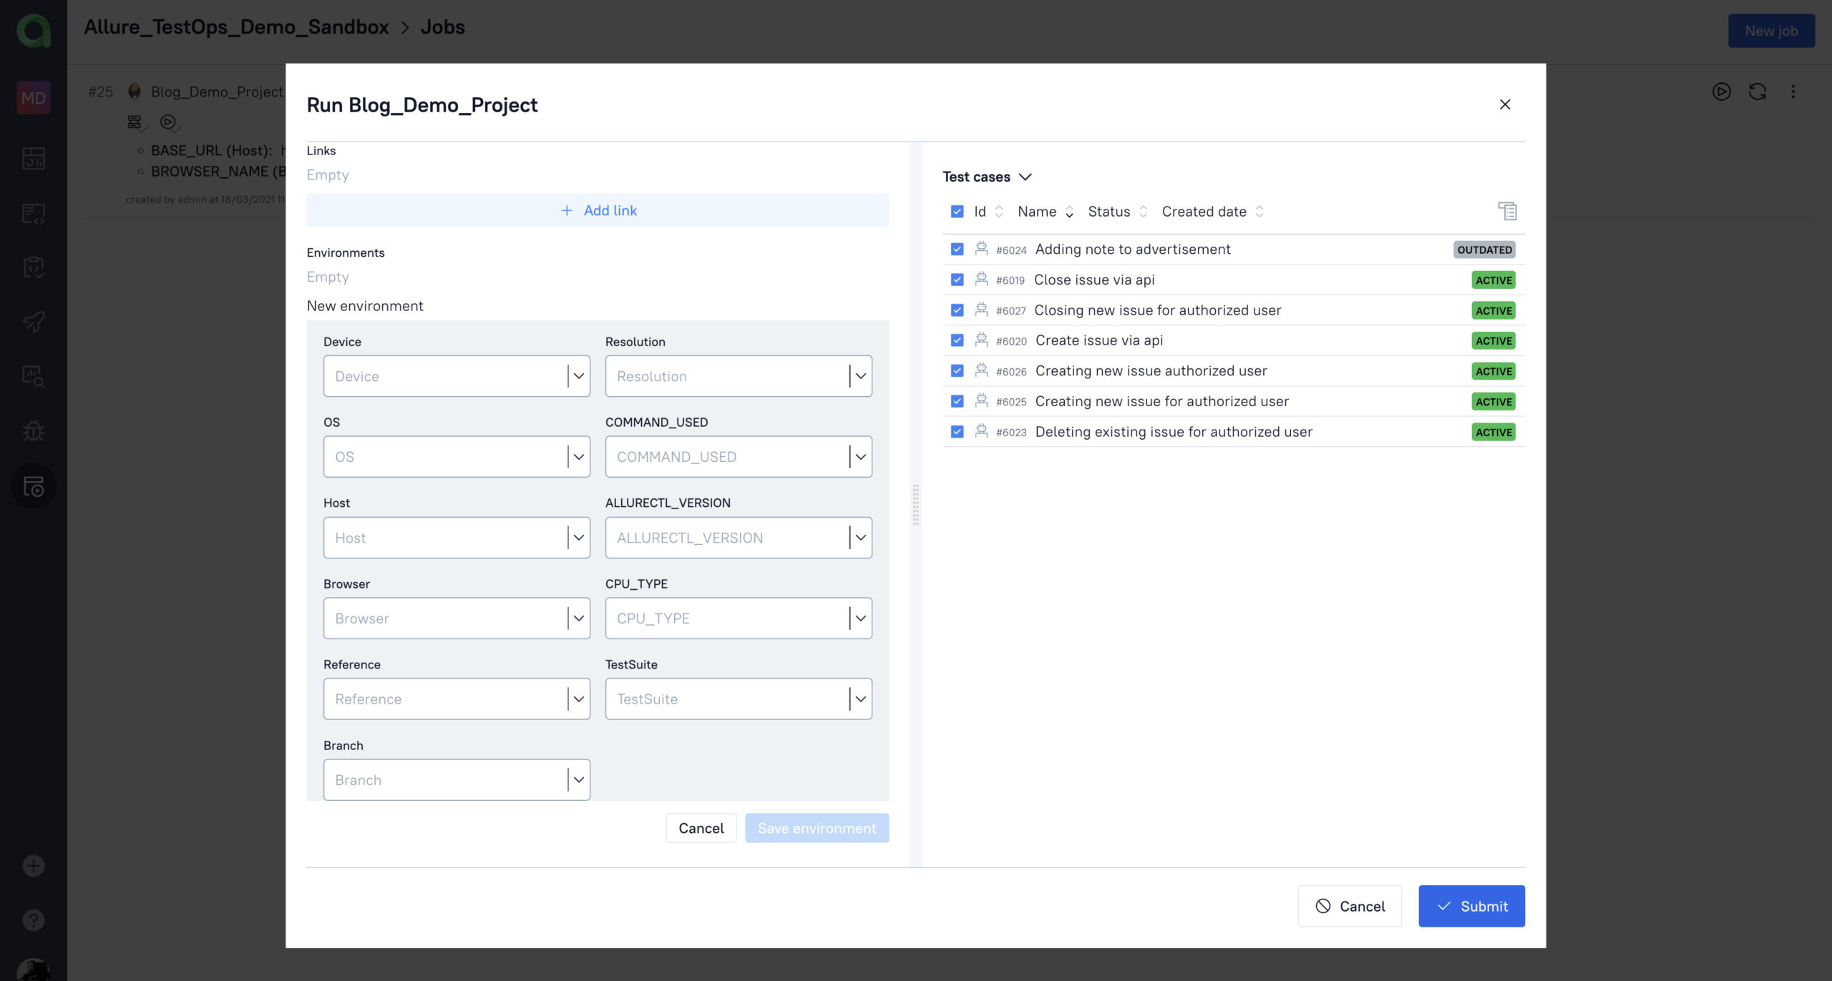Viewport: 1832px width, 981px height.
Task: Click automated icon of test case #6020
Action: coord(982,340)
